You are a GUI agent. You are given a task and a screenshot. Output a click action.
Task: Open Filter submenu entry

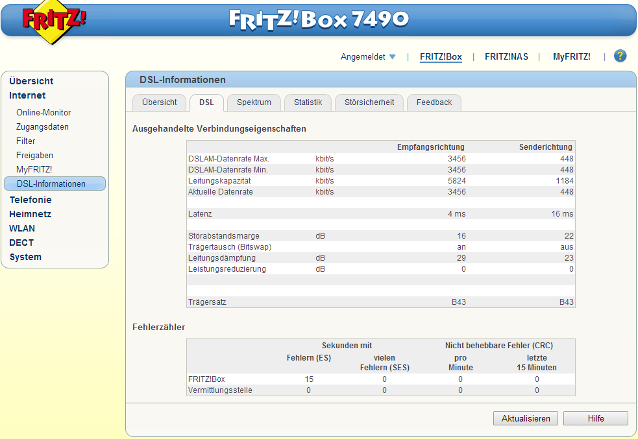25,141
